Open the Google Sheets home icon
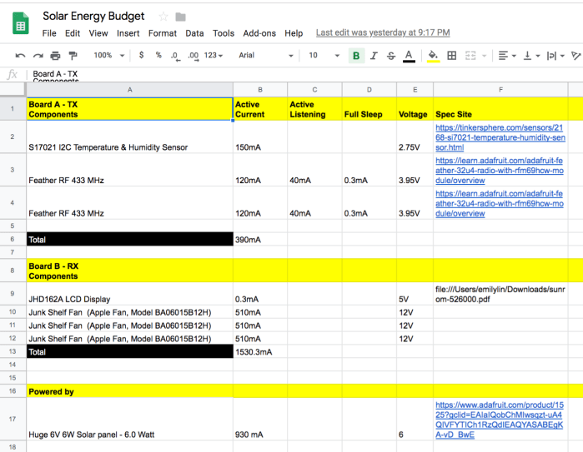Viewport: 583px width, 452px height. [21, 23]
